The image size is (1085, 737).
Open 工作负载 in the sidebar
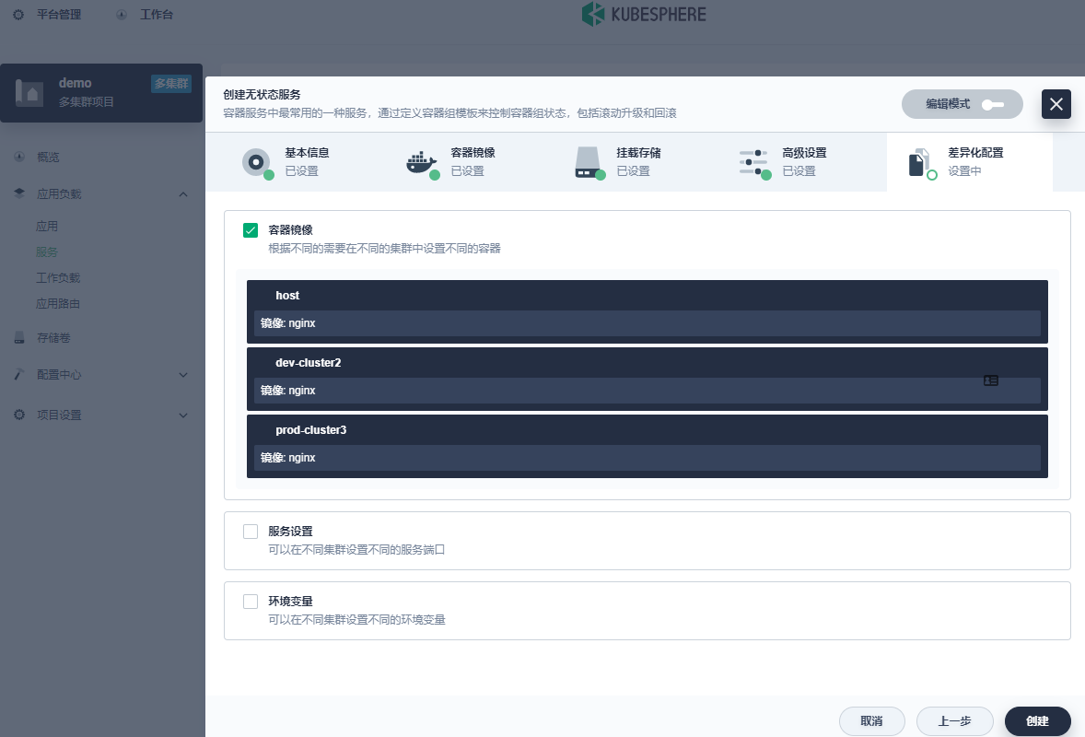[x=58, y=277]
